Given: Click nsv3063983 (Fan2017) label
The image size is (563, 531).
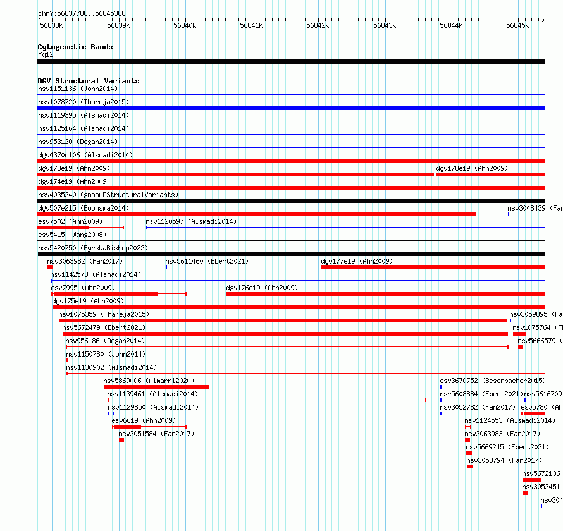Looking at the screenshot, I should [x=502, y=434].
